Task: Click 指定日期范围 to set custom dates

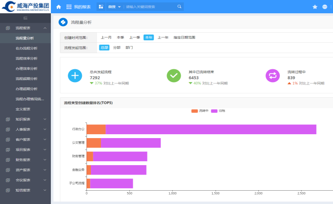Action: pos(184,37)
